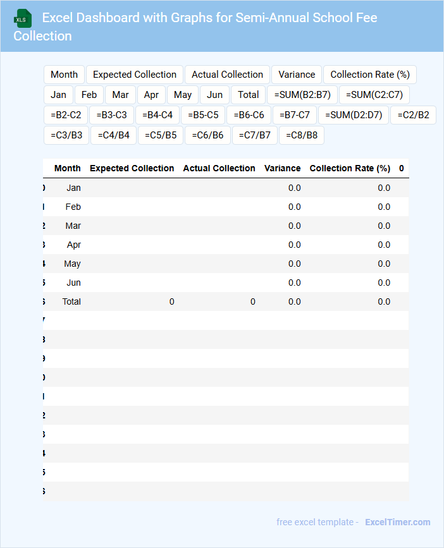Screen dimensions: 444x548
Task: Click the 'Jan' tag chip
Action: point(58,95)
